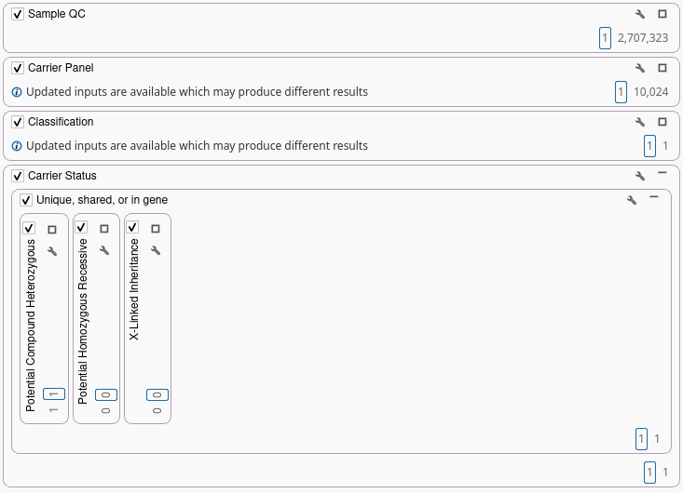Viewport: 683px width, 493px height.
Task: Collapse Unique, shared, or in gene group
Action: pos(654,197)
